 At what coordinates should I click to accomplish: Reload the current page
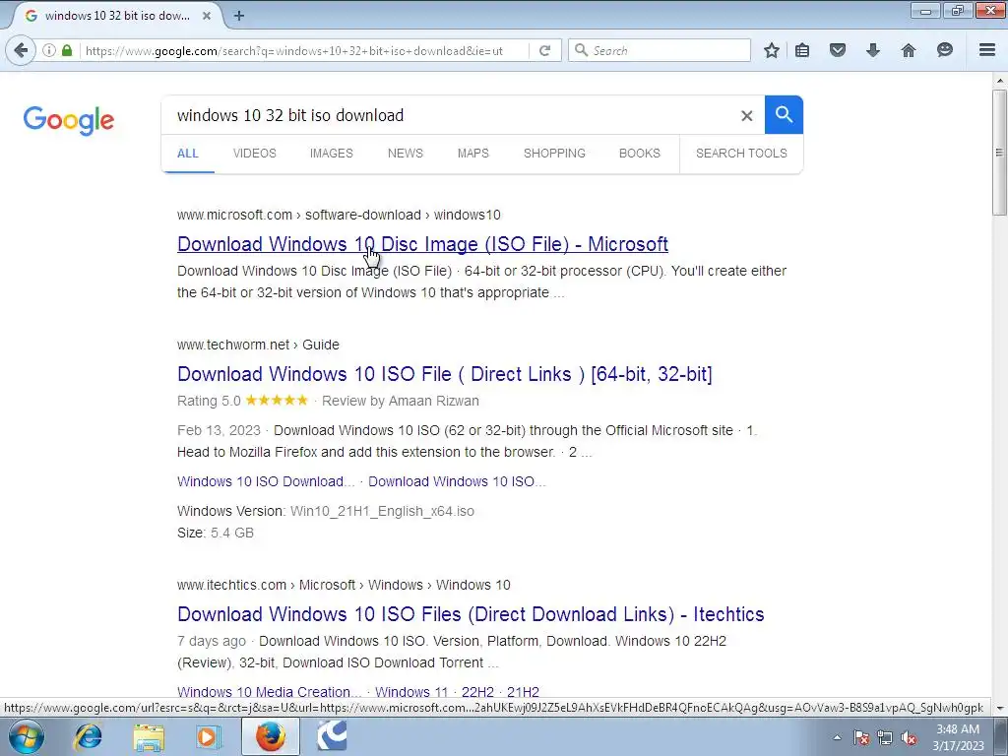click(544, 50)
